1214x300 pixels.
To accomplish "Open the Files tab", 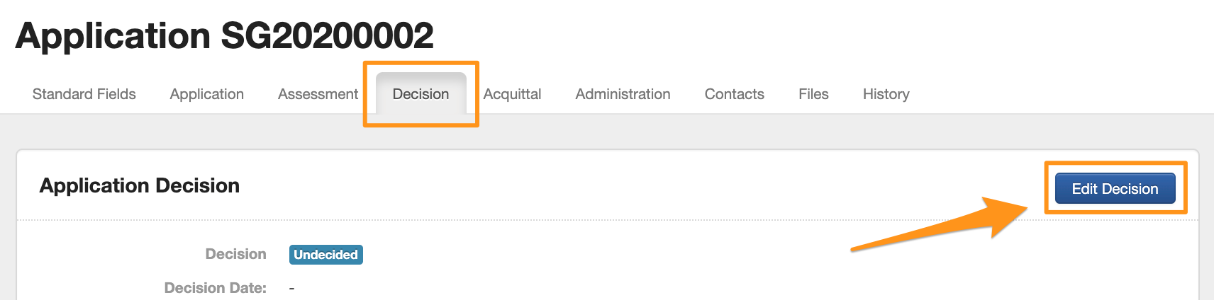I will 813,94.
